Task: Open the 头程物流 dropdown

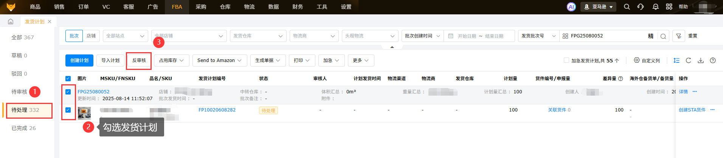Action: click(x=370, y=36)
